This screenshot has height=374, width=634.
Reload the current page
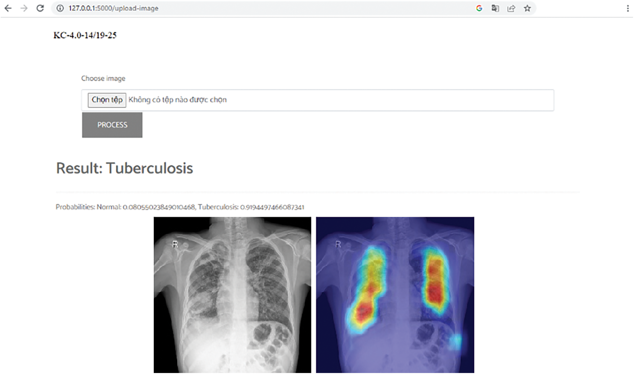(40, 8)
